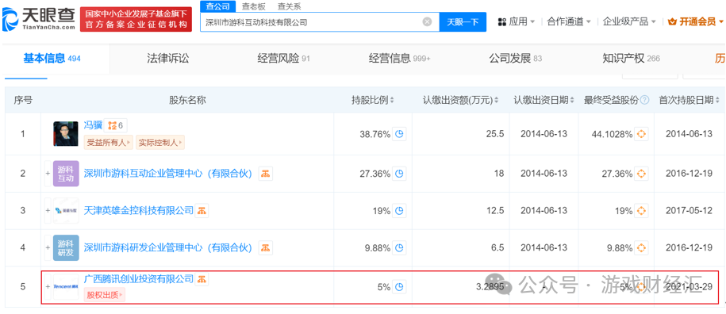Select the 2017-05-12 first holding date
This screenshot has height=314, width=726.
click(x=689, y=211)
